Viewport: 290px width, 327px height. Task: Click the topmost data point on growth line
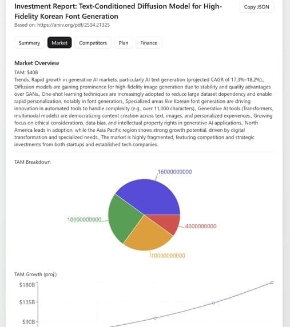pos(272,282)
